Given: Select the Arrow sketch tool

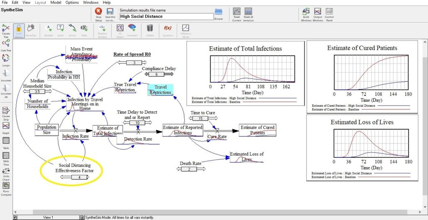Looking at the screenshot, I should (72, 28).
